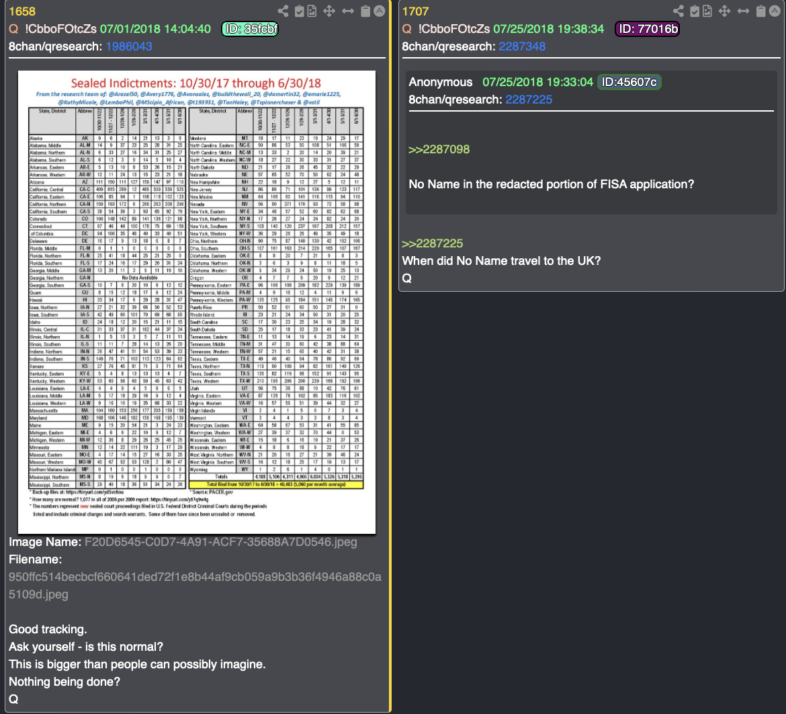Click the clipboard-check icon on post 1707
786x714 pixels.
[x=695, y=11]
